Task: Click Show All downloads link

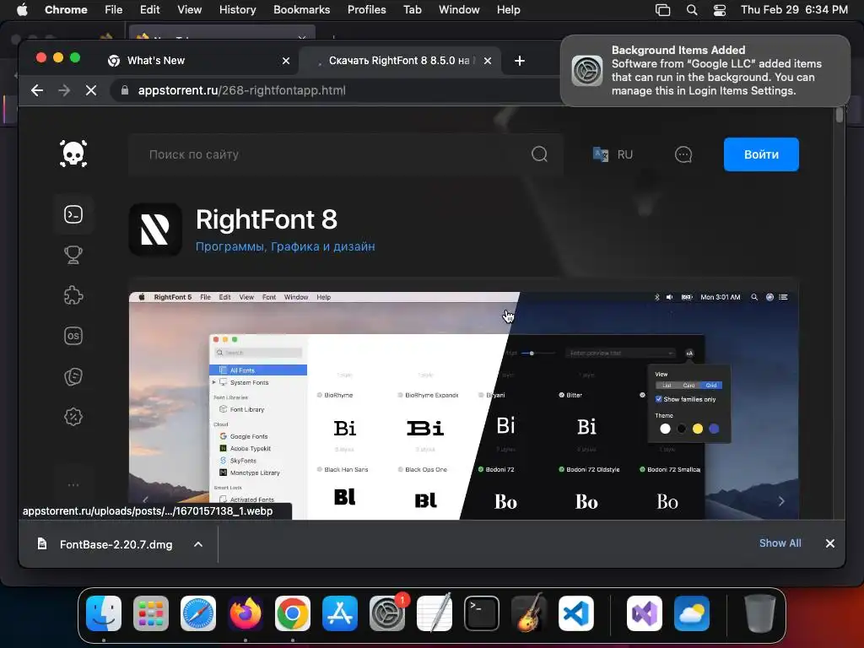Action: click(780, 543)
